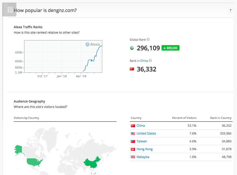Open the Taiwan country link
Screen dimensions: 237x175
[x=142, y=141]
